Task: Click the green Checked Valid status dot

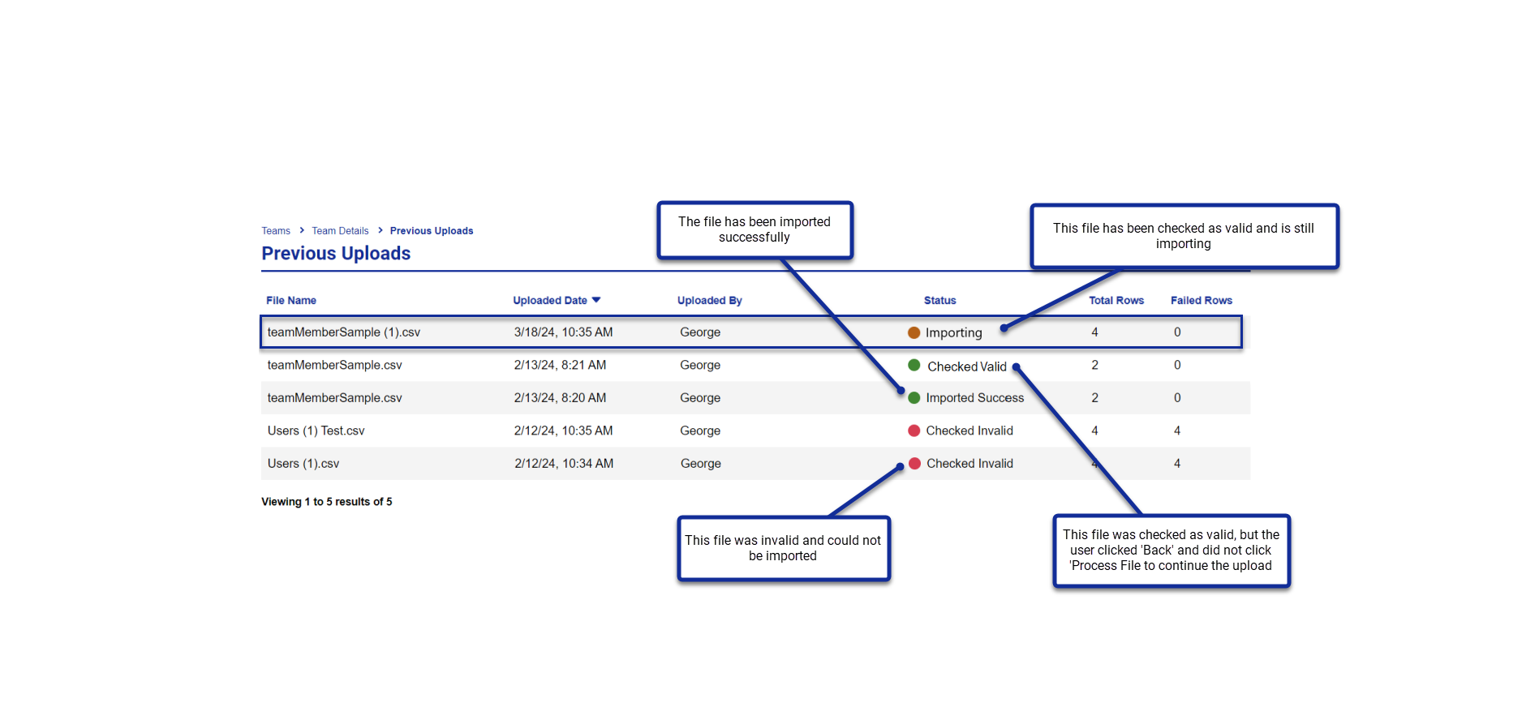Action: [914, 365]
